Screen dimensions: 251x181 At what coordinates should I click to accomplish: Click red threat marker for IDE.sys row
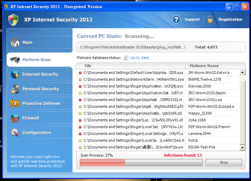coord(80,73)
